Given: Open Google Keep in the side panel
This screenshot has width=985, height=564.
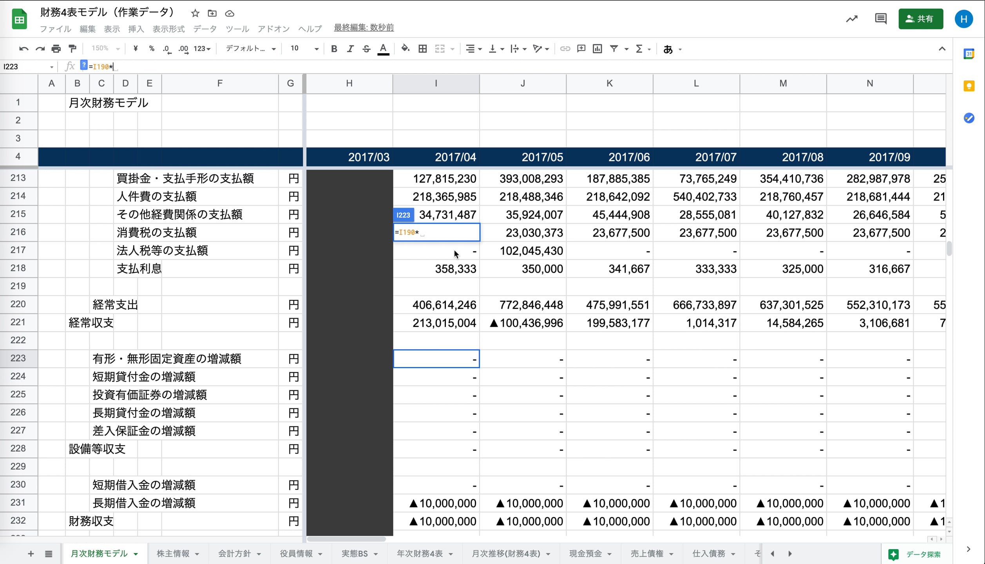Looking at the screenshot, I should pyautogui.click(x=969, y=86).
